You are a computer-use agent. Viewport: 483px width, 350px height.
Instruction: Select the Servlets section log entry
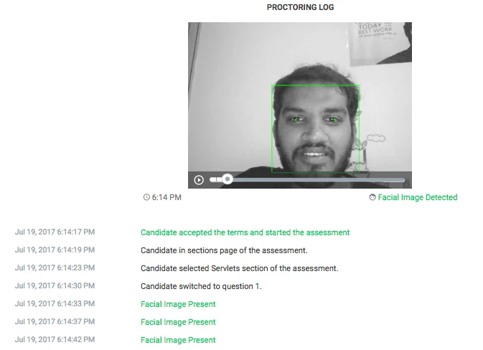click(239, 268)
